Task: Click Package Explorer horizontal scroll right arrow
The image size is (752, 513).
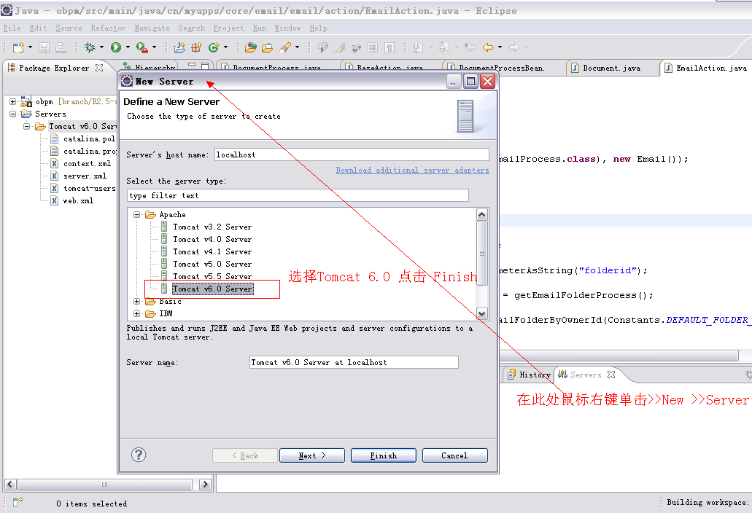Action: pyautogui.click(x=205, y=485)
